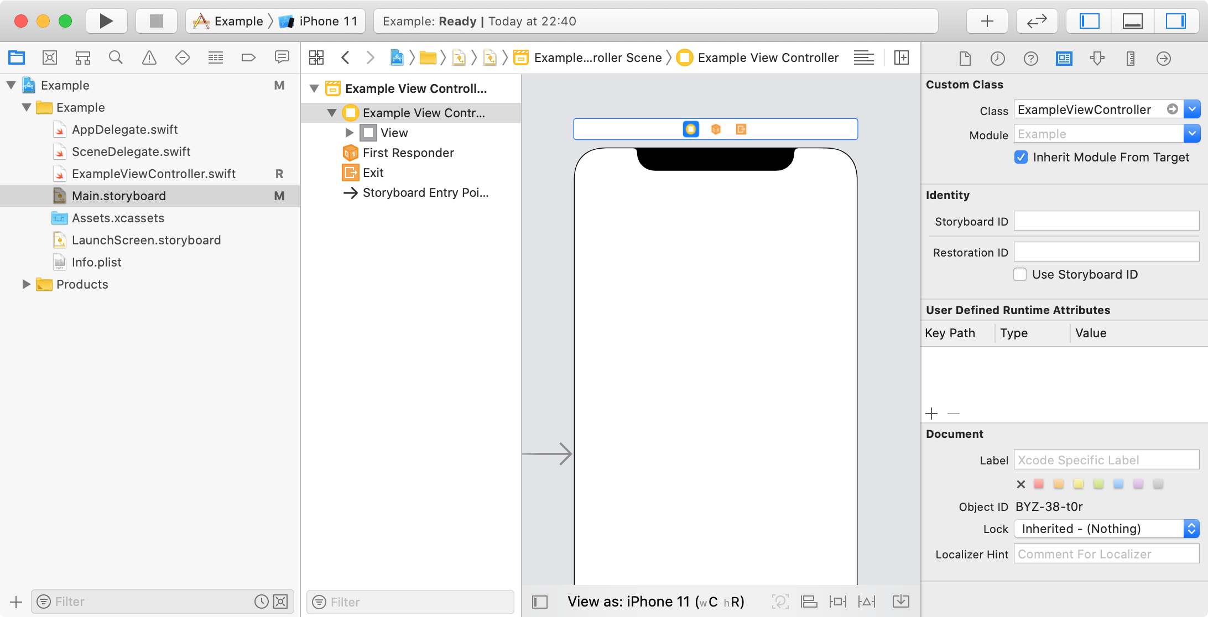This screenshot has height=617, width=1208.
Task: Open the Report navigator
Action: pyautogui.click(x=282, y=57)
